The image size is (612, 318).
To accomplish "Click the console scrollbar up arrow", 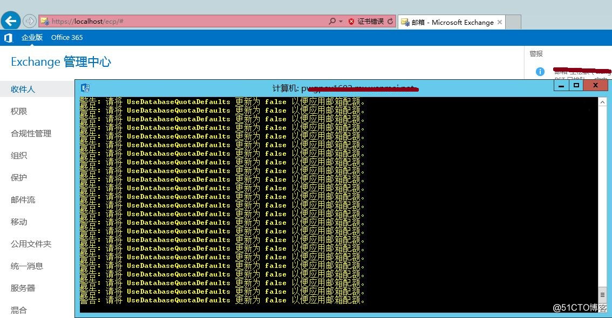I will coord(603,102).
